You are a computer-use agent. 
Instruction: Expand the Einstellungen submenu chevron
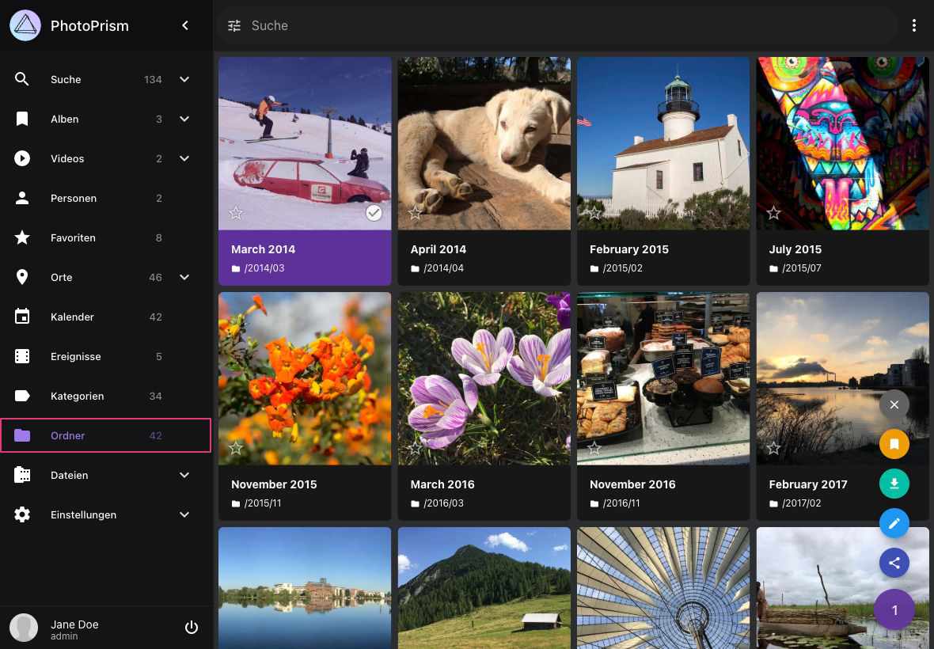pos(184,515)
